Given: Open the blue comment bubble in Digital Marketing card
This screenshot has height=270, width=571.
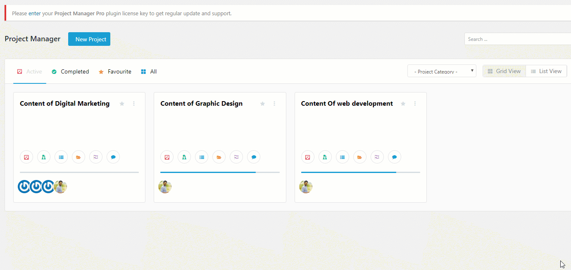Looking at the screenshot, I should [x=113, y=157].
